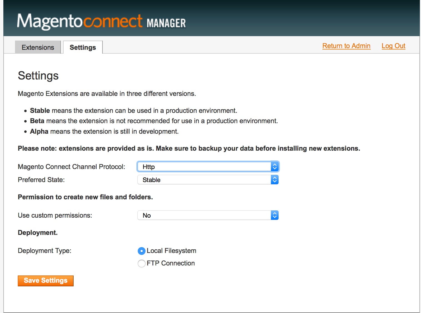This screenshot has height=313, width=421.
Task: Choose the FTP Connection radio button
Action: [x=142, y=263]
